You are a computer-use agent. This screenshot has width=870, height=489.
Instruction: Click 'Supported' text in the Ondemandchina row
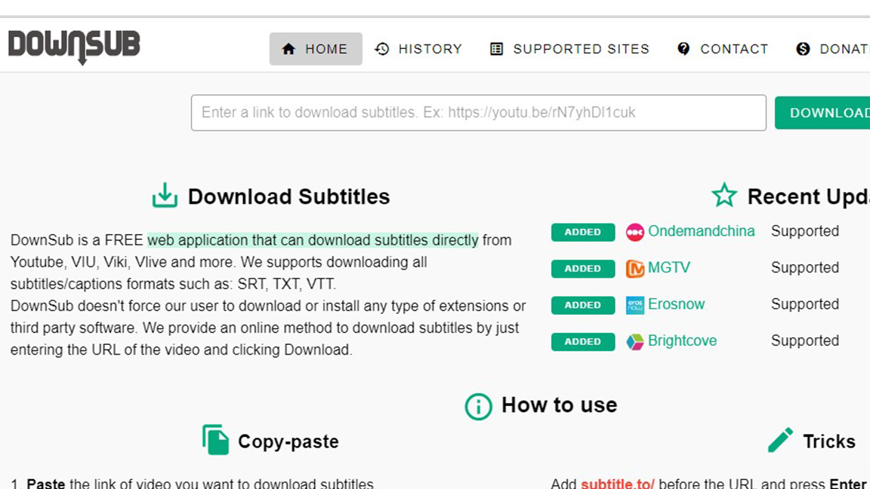(x=804, y=231)
